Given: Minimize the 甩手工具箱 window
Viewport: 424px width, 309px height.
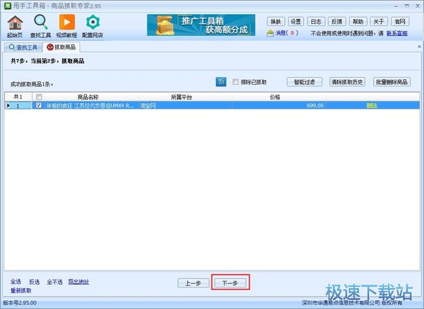Looking at the screenshot, I should coord(396,6).
